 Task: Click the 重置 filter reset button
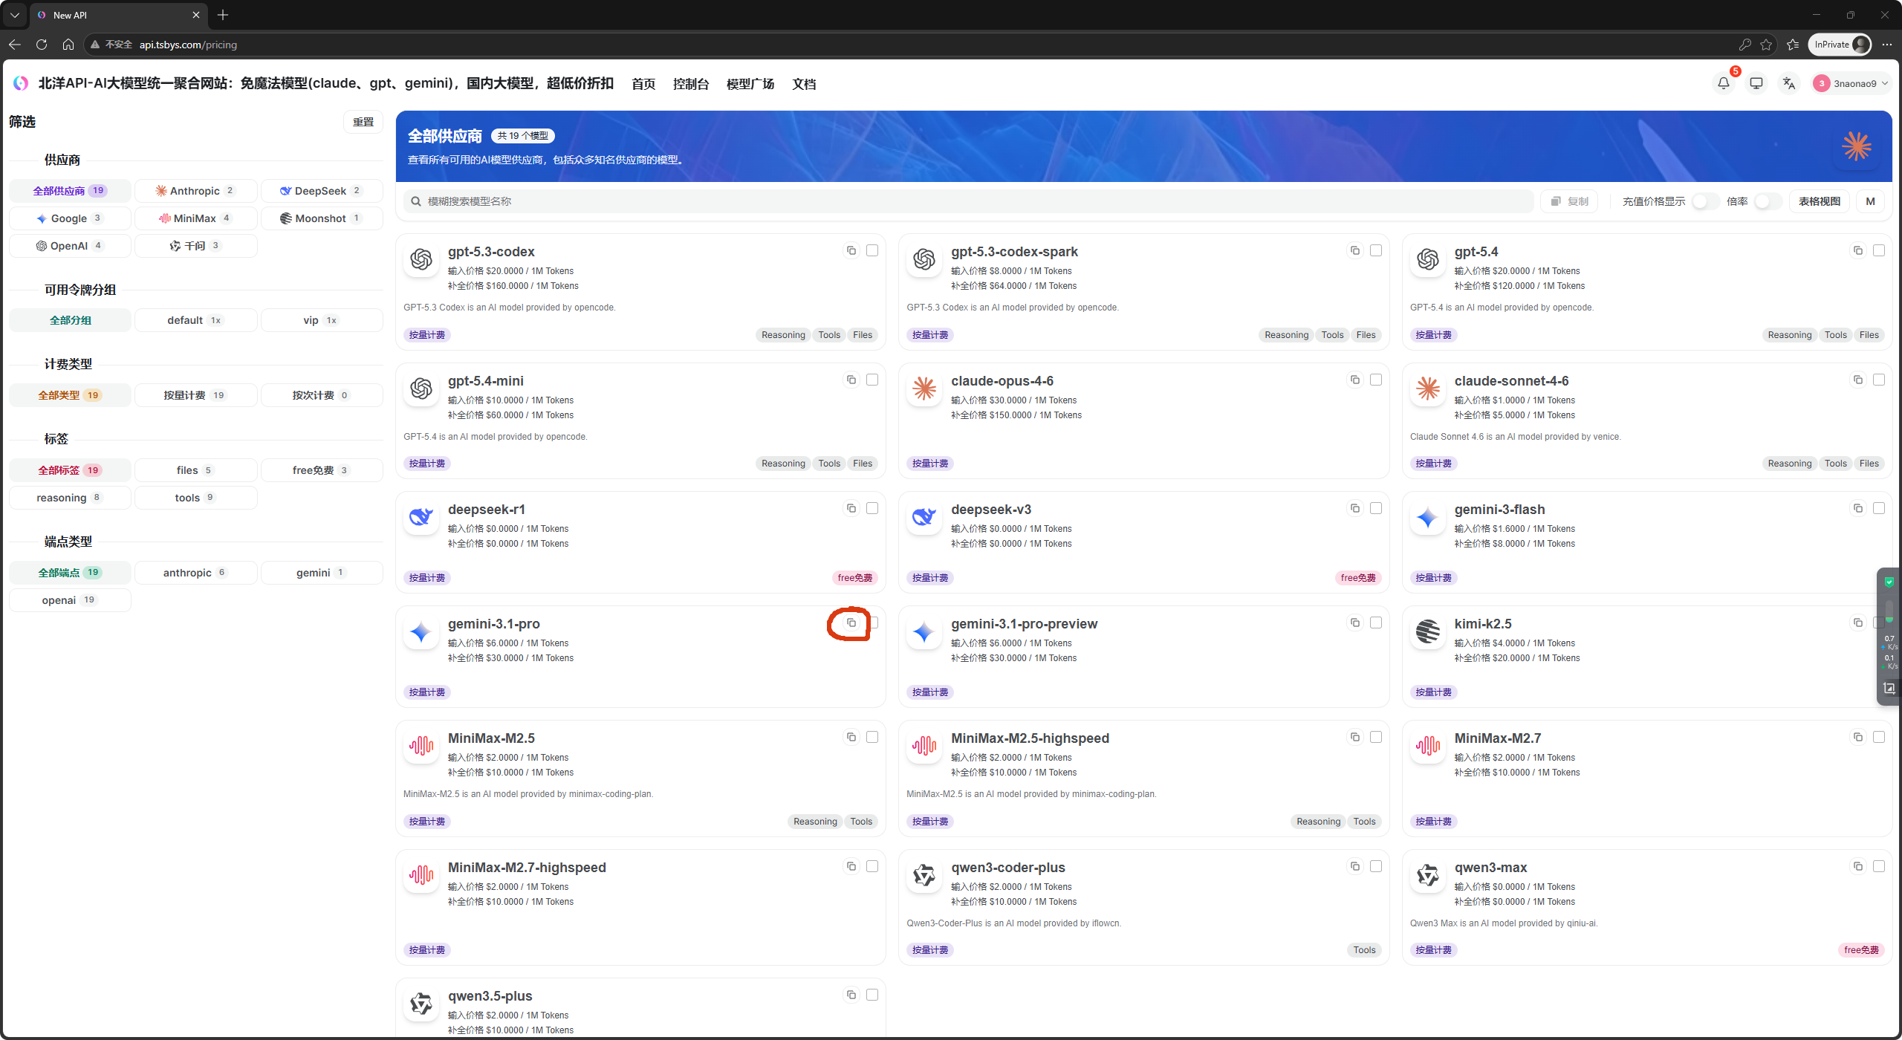[363, 122]
